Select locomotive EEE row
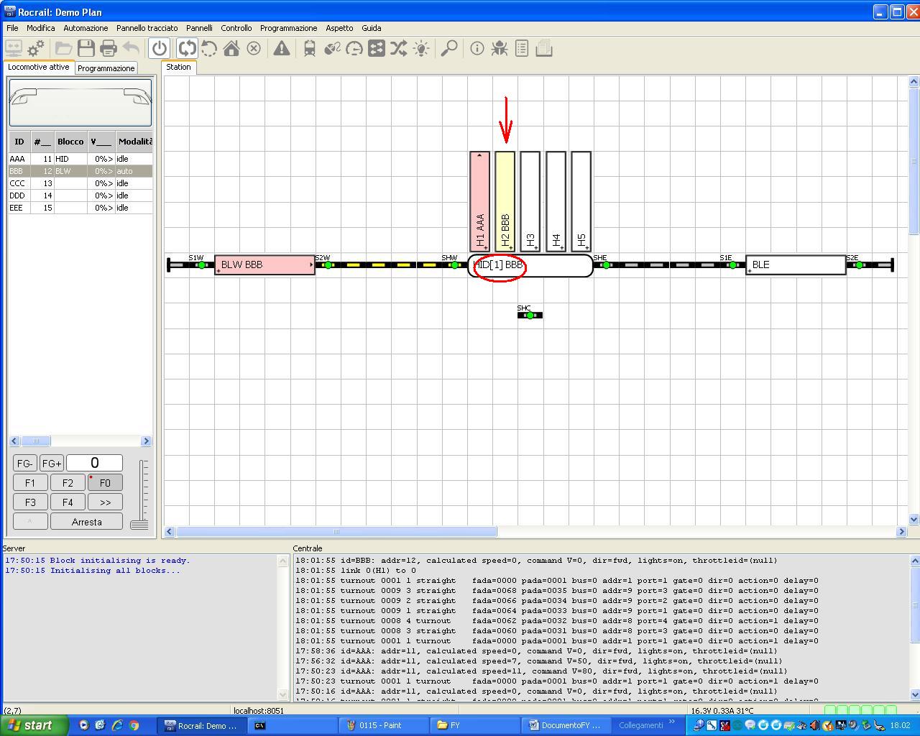 tap(80, 208)
